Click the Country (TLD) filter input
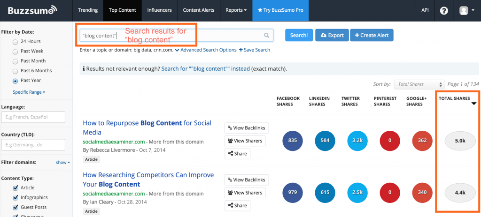 33,144
